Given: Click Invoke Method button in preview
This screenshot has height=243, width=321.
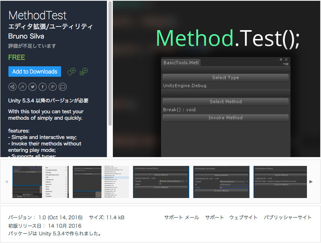Looking at the screenshot, I should pos(225,118).
